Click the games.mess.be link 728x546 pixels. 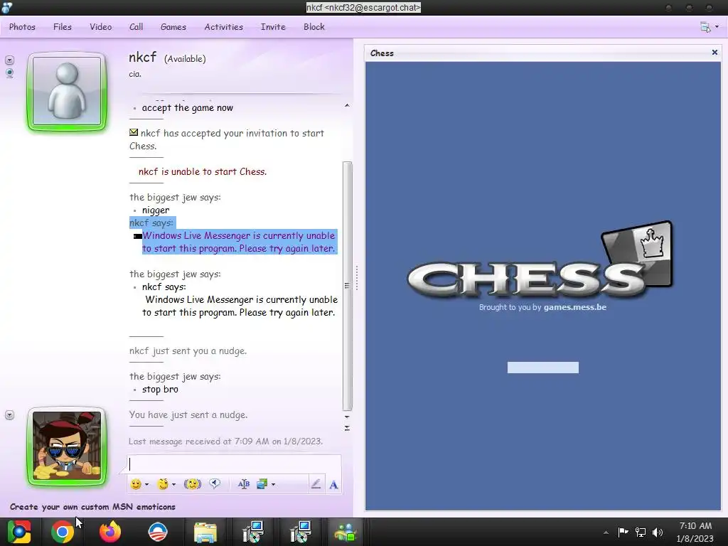click(x=574, y=307)
